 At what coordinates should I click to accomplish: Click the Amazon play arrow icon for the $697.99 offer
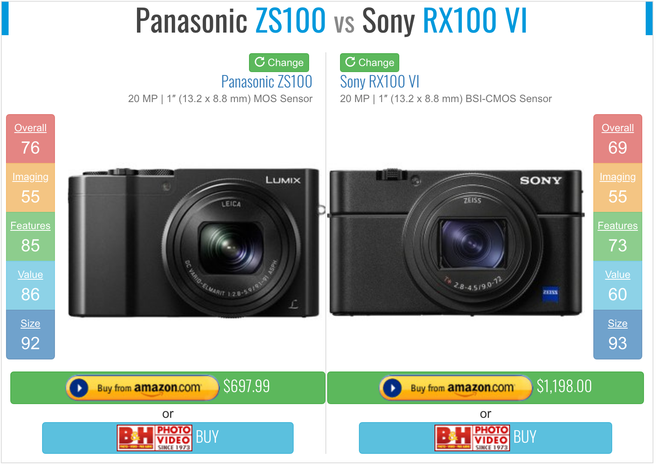pos(79,388)
